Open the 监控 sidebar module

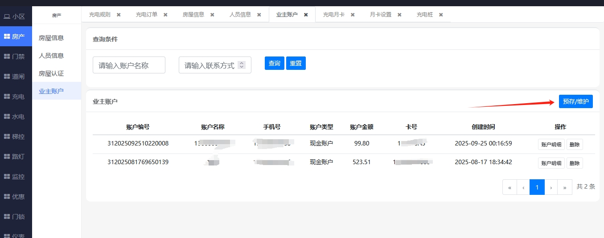(14, 177)
